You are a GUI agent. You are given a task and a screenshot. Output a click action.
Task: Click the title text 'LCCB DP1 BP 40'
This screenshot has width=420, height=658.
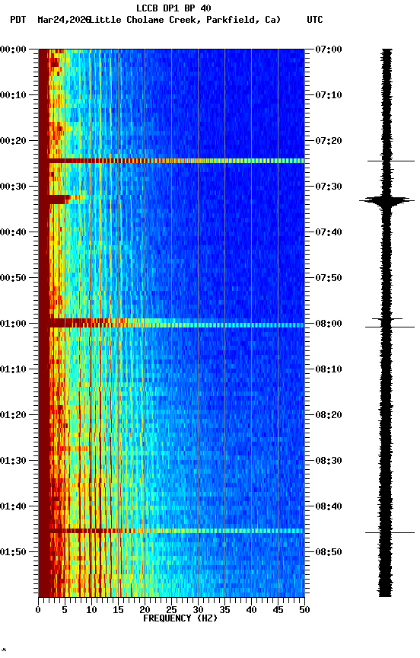[173, 8]
